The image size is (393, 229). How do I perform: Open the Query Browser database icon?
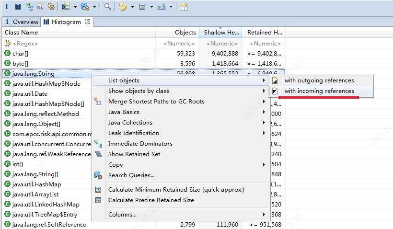[85, 7]
